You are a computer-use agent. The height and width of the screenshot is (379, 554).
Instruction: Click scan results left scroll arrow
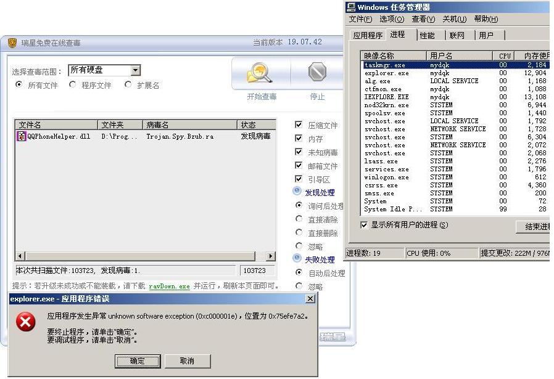[x=20, y=256]
